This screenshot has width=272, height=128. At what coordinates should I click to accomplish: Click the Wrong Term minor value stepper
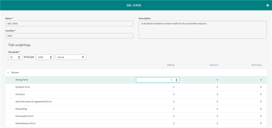[x=176, y=80]
